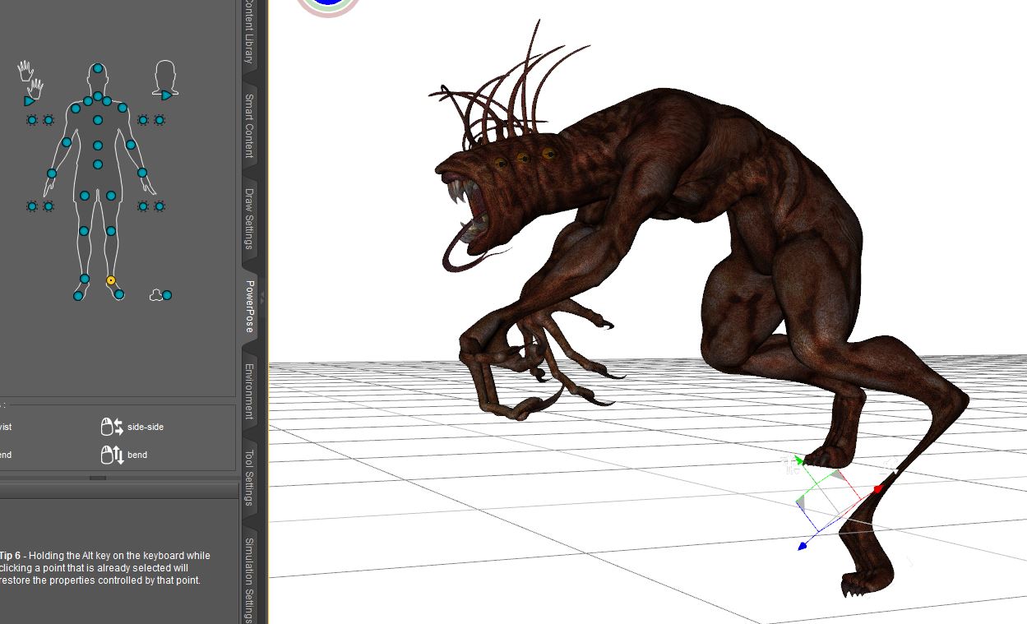Viewport: 1027px width, 624px height.
Task: Select the lowest center torso control point
Action: pos(98,164)
